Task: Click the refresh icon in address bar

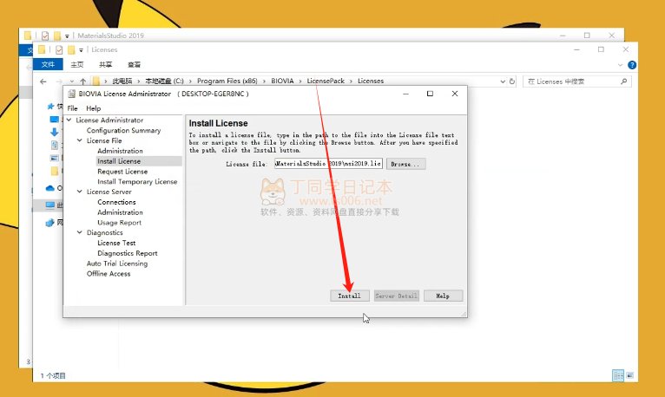Action: click(x=512, y=81)
